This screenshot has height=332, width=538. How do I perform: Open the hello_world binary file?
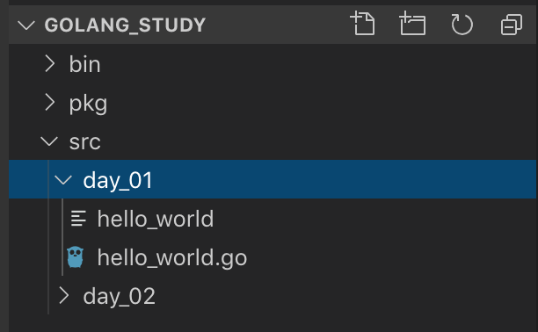point(155,219)
